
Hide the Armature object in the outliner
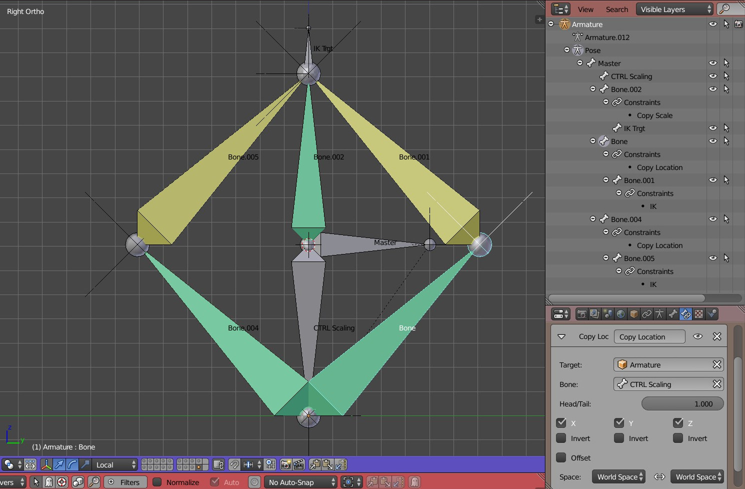tap(713, 24)
